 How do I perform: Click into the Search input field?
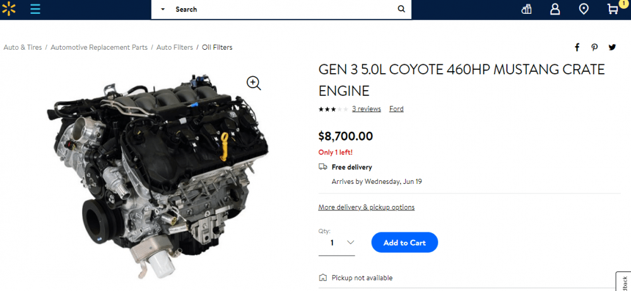click(x=284, y=9)
